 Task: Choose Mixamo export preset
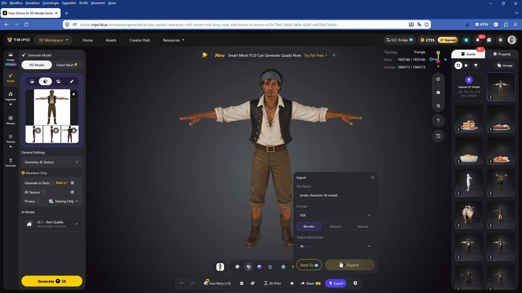click(x=335, y=226)
